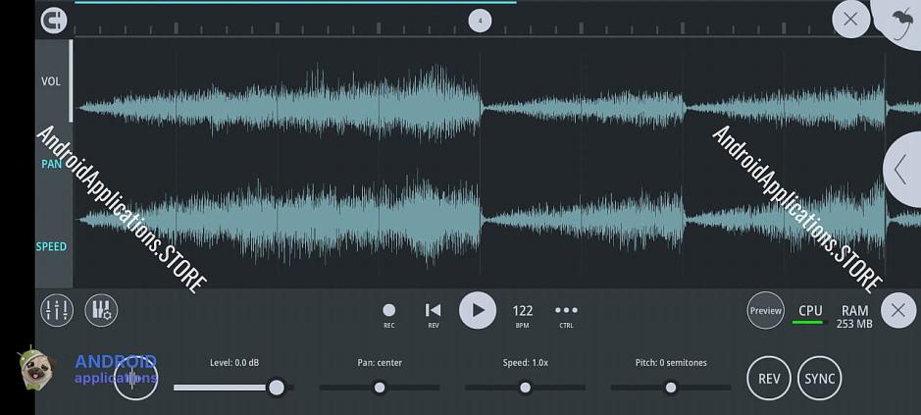View the CPU usage meter

pyautogui.click(x=810, y=314)
